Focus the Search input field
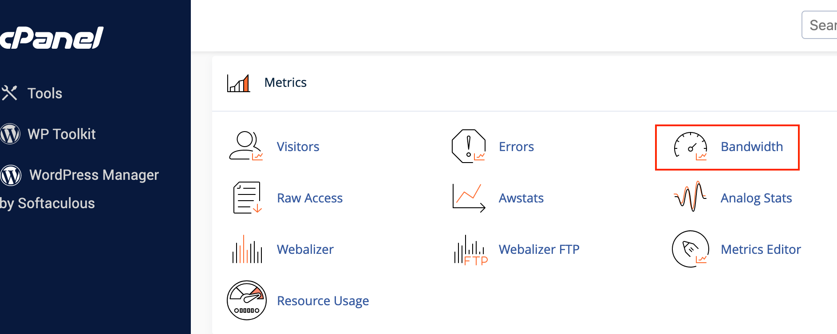This screenshot has height=334, width=837. 821,25
